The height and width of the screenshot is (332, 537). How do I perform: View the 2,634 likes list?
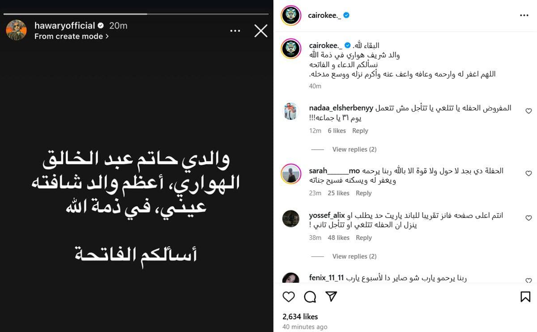(x=300, y=316)
